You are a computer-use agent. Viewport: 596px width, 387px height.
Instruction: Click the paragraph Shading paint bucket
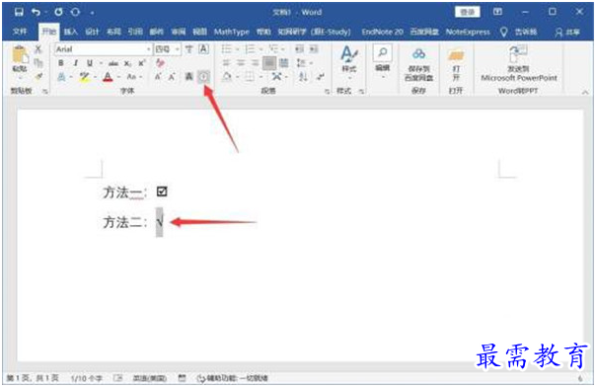[x=227, y=77]
